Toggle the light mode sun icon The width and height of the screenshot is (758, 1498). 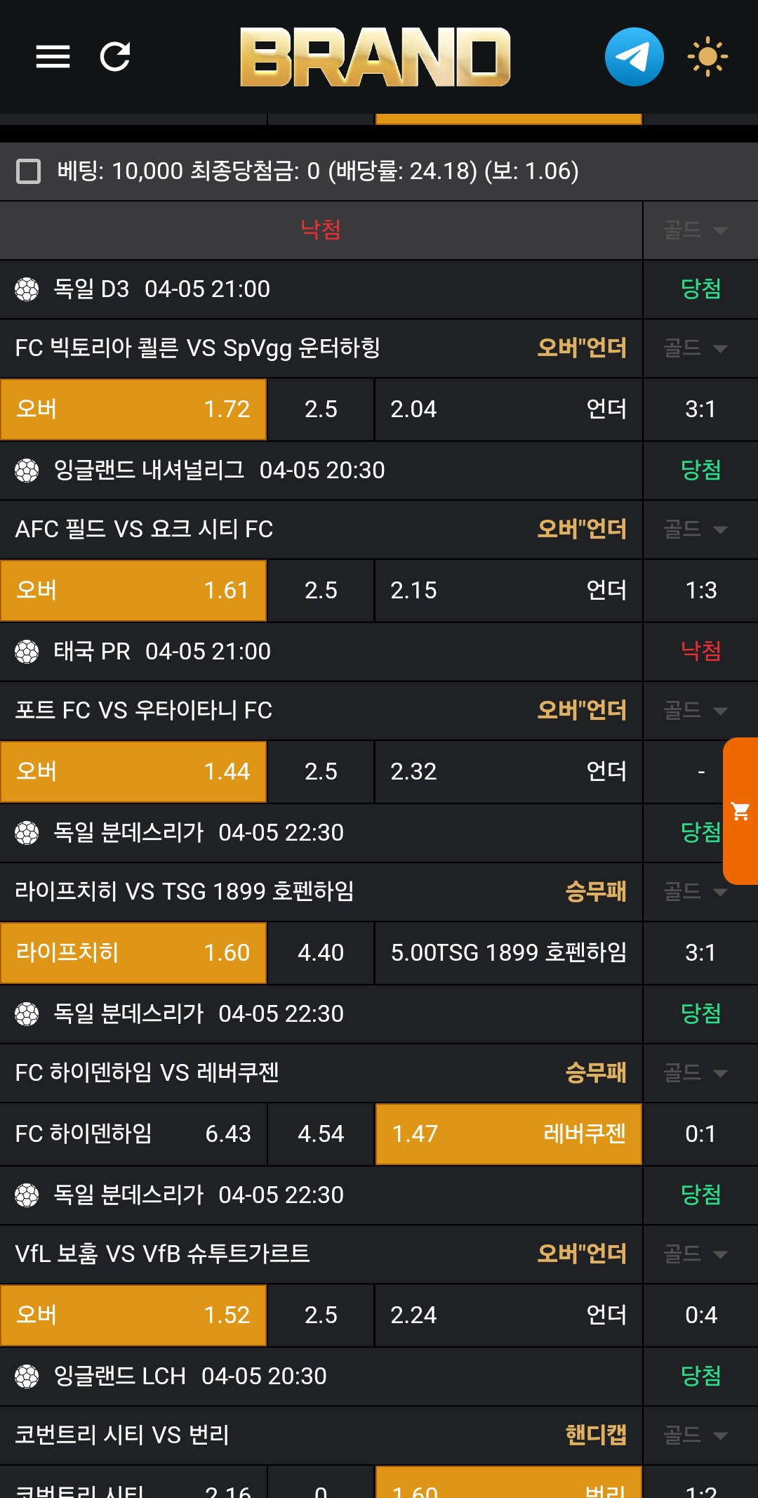coord(707,57)
